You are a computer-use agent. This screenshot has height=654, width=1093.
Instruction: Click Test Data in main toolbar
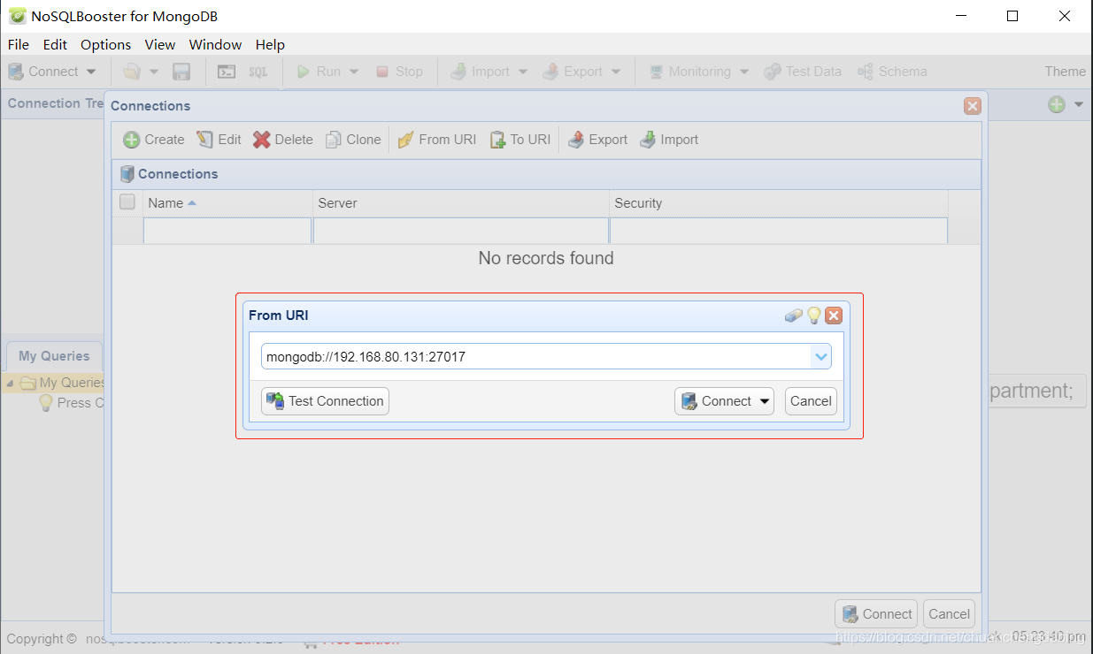click(x=803, y=72)
